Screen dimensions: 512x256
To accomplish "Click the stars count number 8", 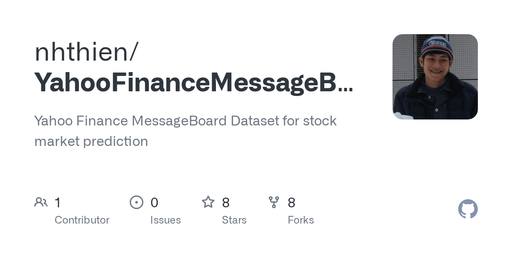I will (226, 203).
